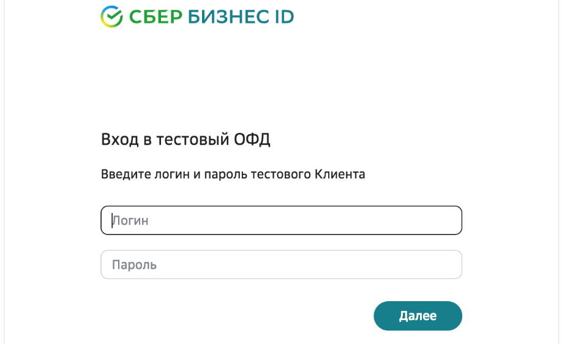Screen dimensions: 562x344
Task: Click the right end of the Пароль field
Action: coord(450,265)
